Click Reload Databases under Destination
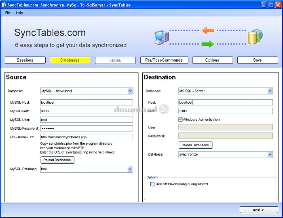 tap(195, 145)
